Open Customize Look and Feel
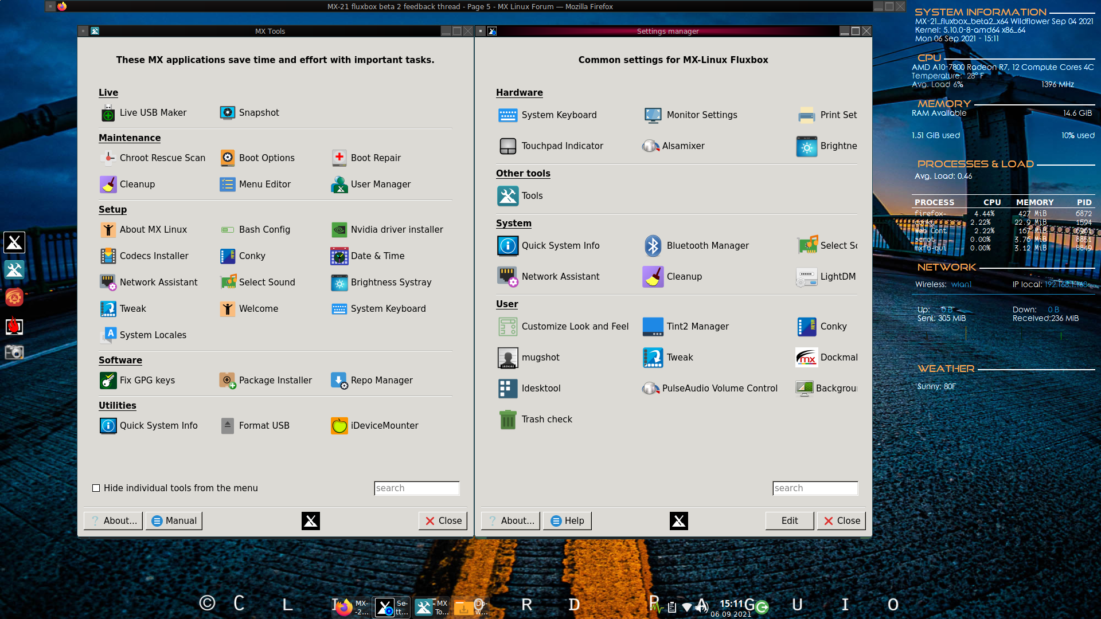 tap(563, 326)
